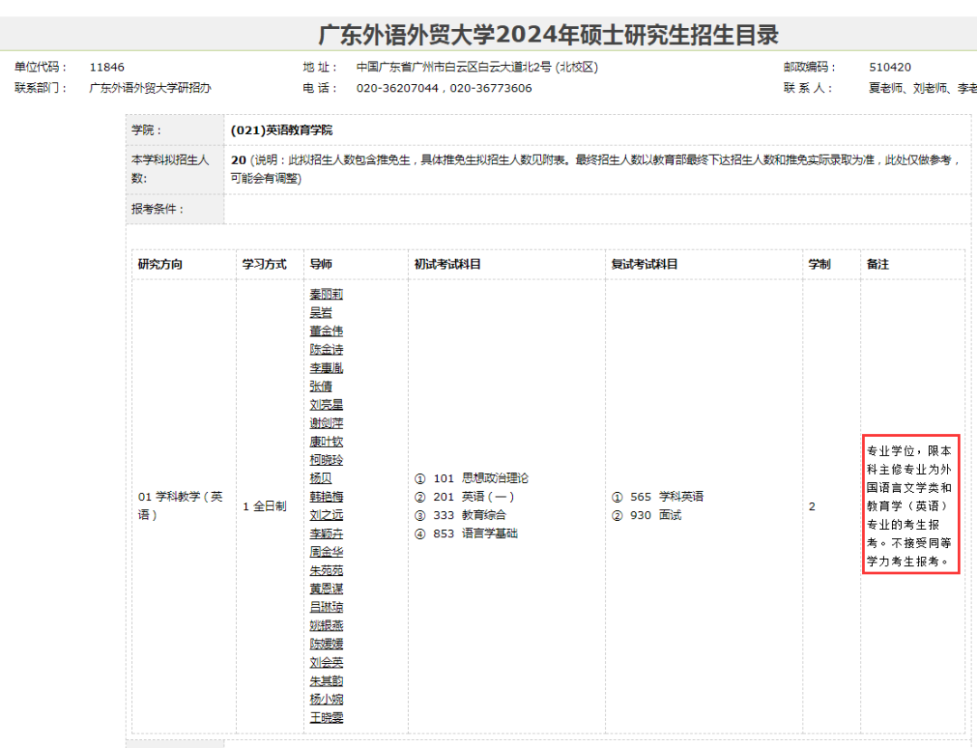The image size is (977, 748).
Task: Open supervisor link 杨小婉
Action: point(326,699)
